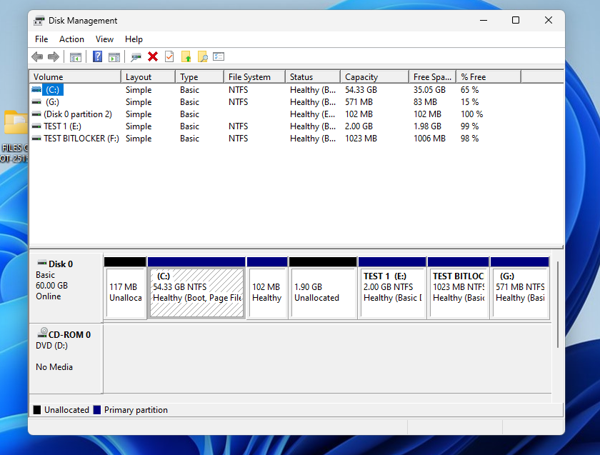Select the TEST BITLOCKER (F:) list row
The width and height of the screenshot is (600, 455).
(296, 139)
